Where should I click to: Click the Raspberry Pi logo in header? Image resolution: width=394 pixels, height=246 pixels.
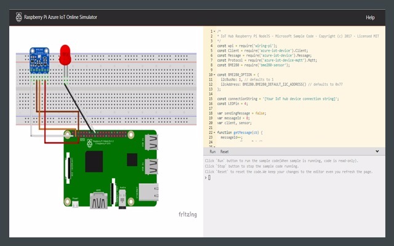coord(20,17)
